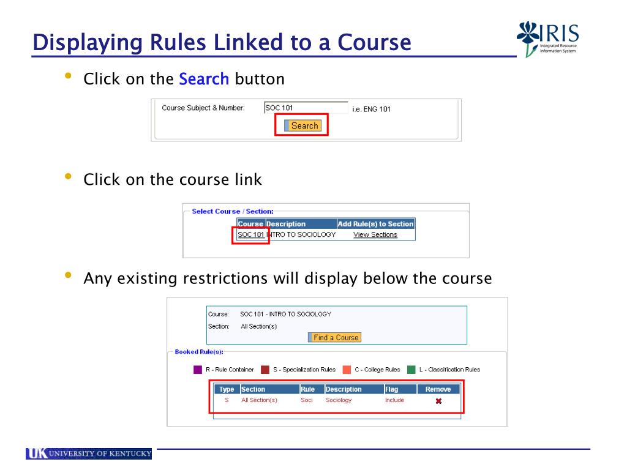Click the 'All Section(s)' cell in rules table
Viewport: 627px width, 470px height.
[259, 400]
